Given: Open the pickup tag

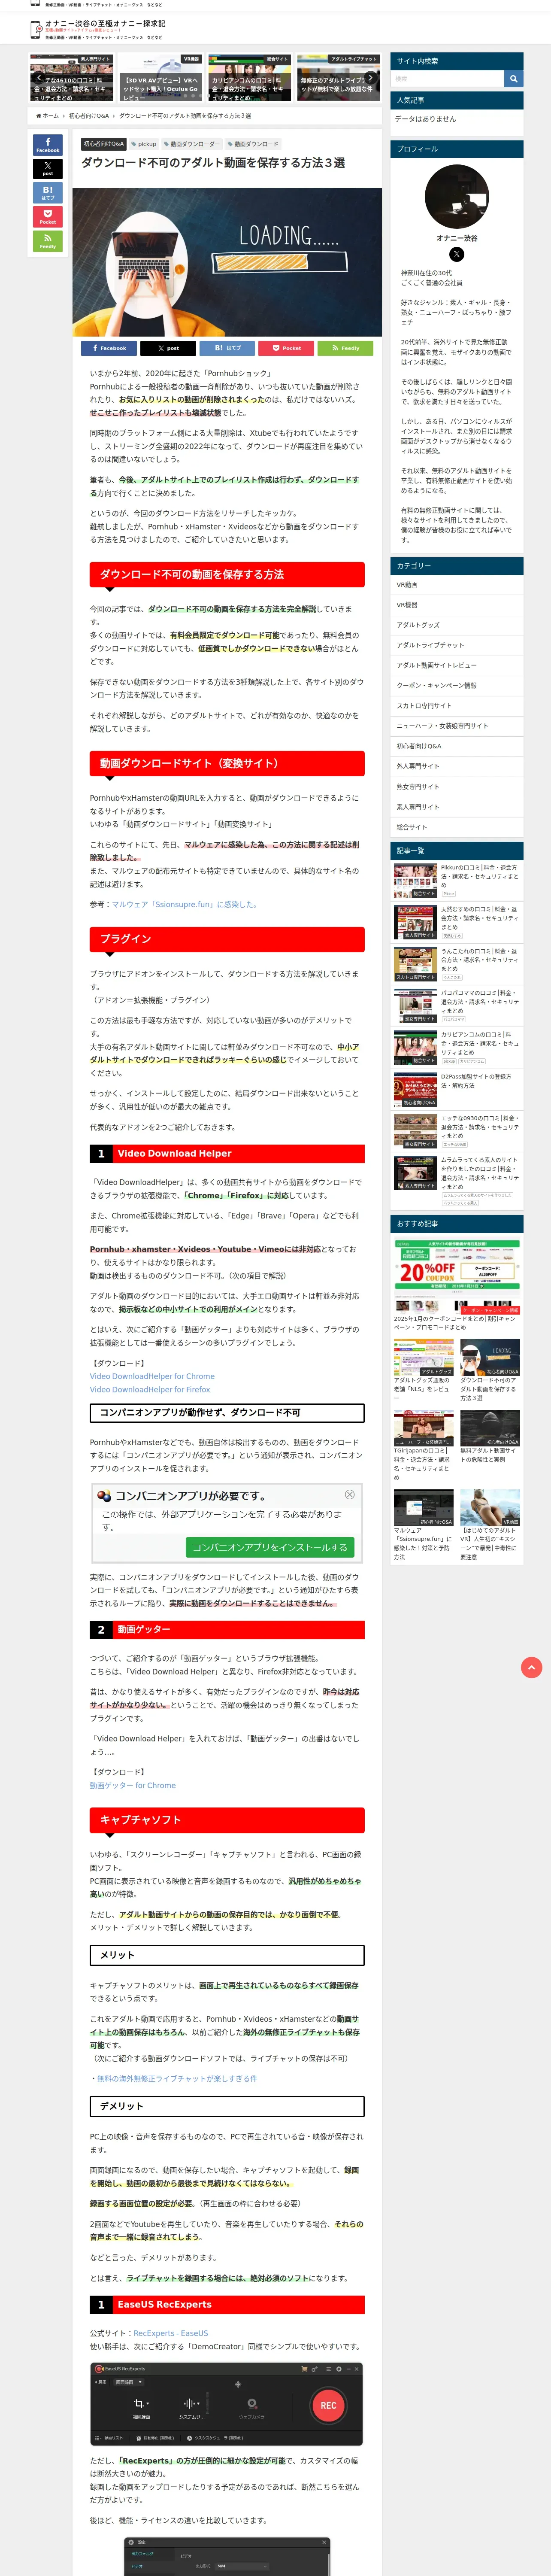Looking at the screenshot, I should (x=144, y=144).
